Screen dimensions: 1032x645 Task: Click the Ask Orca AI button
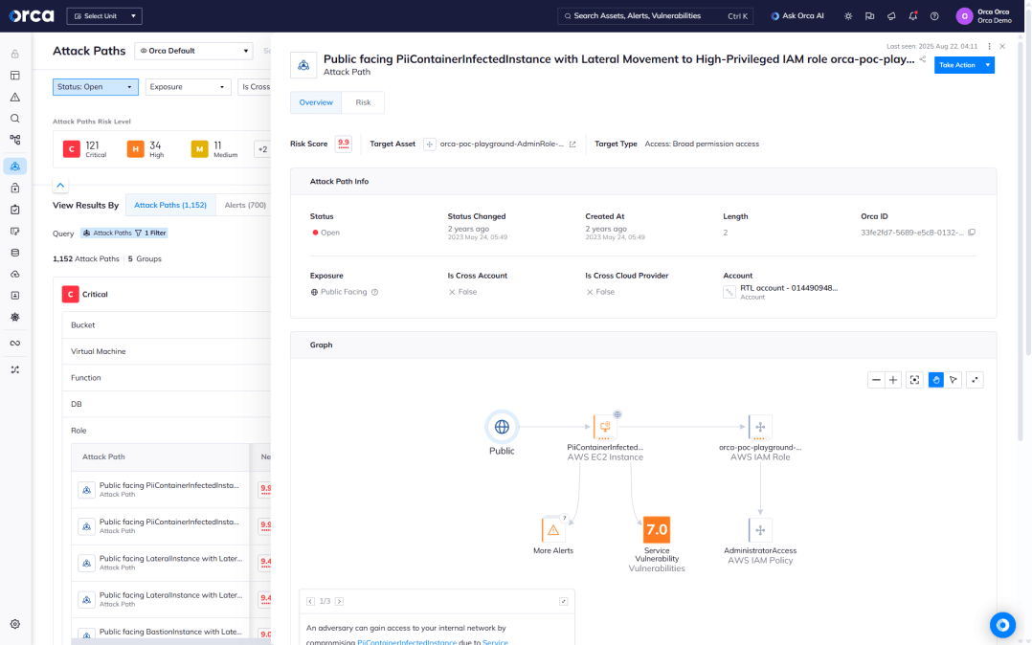[797, 16]
